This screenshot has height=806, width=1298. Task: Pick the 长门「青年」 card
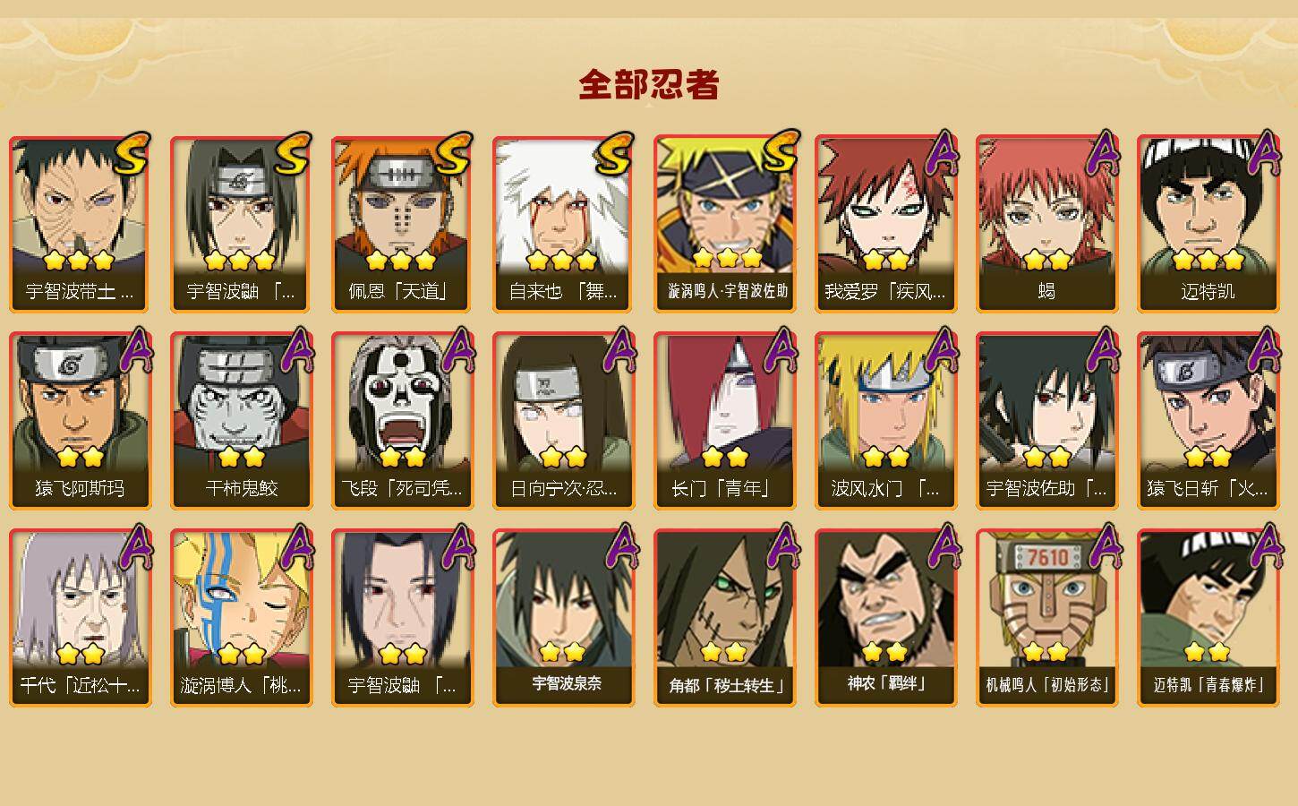tap(725, 421)
